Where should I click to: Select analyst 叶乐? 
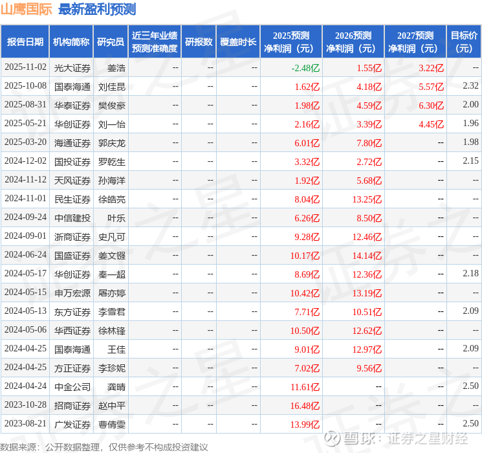[x=116, y=217]
